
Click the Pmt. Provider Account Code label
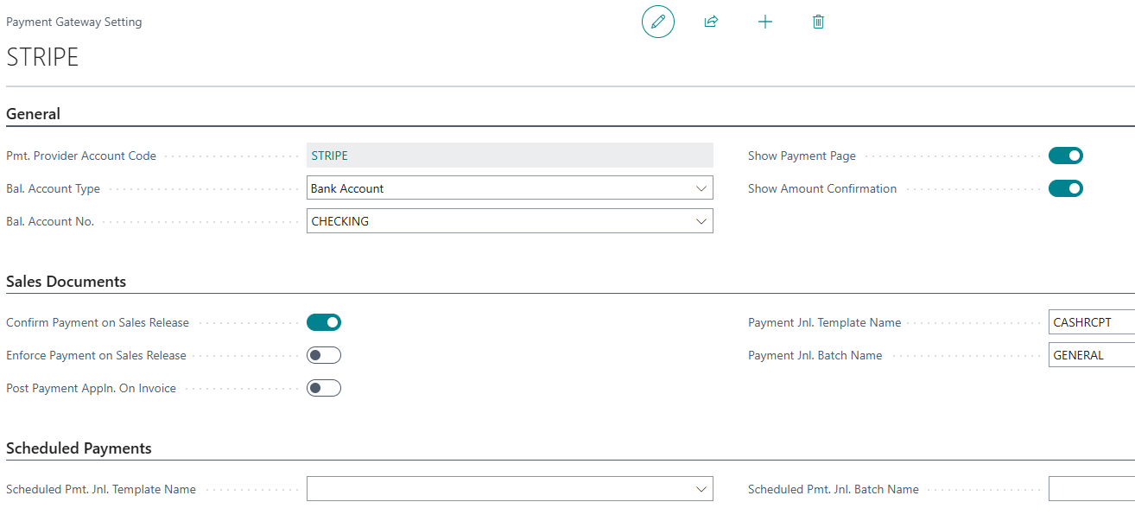click(81, 156)
